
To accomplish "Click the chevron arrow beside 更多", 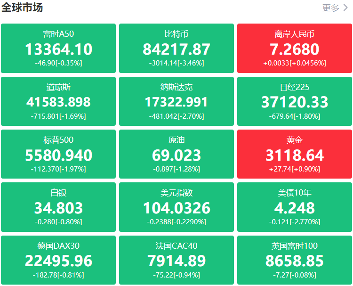I will tap(346, 8).
